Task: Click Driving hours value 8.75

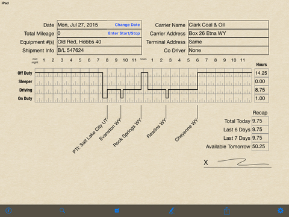Action: 261,90
